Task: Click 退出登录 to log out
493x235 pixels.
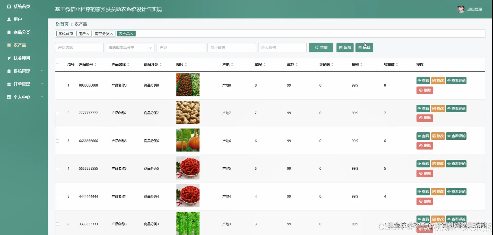Action: click(475, 9)
